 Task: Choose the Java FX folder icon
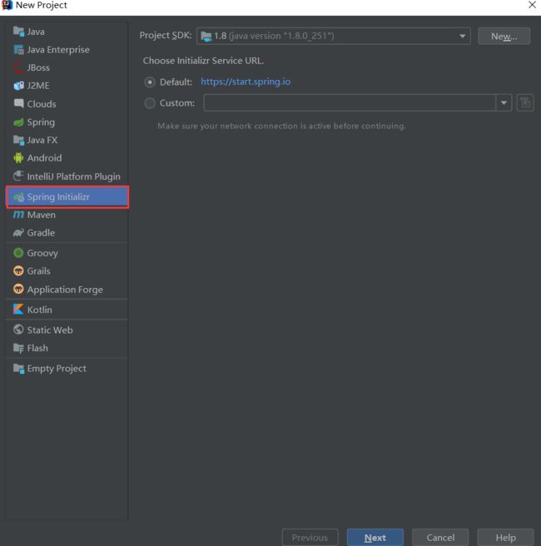pos(18,140)
